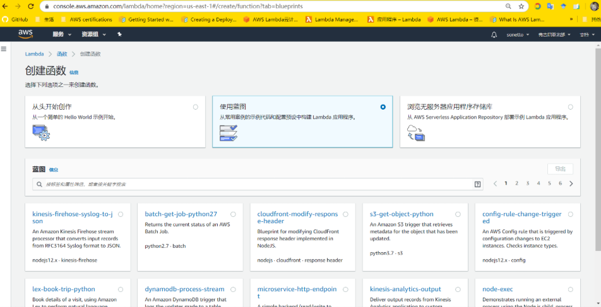The height and width of the screenshot is (307, 601).
Task: Go to blueprints page 5
Action: point(549,183)
